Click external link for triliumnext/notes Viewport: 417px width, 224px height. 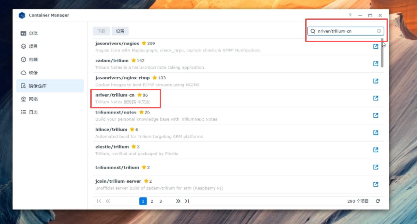(376, 115)
